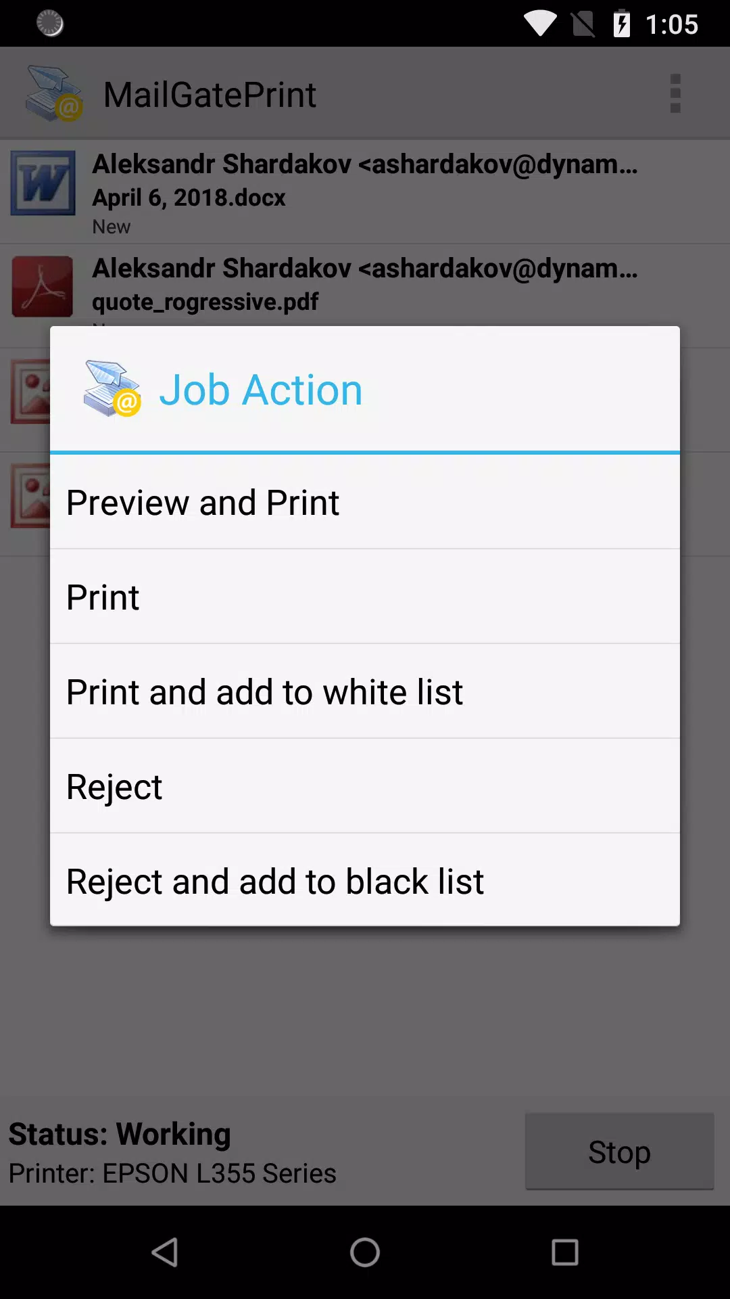Tap the second image attachment thumbnail icon
730x1299 pixels.
tap(30, 495)
